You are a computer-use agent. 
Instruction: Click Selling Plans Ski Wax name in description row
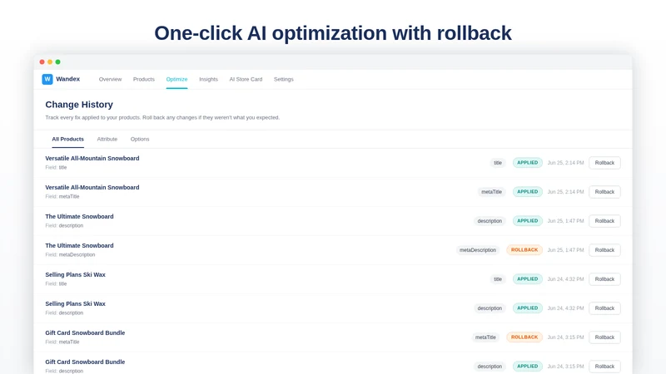[x=75, y=303]
